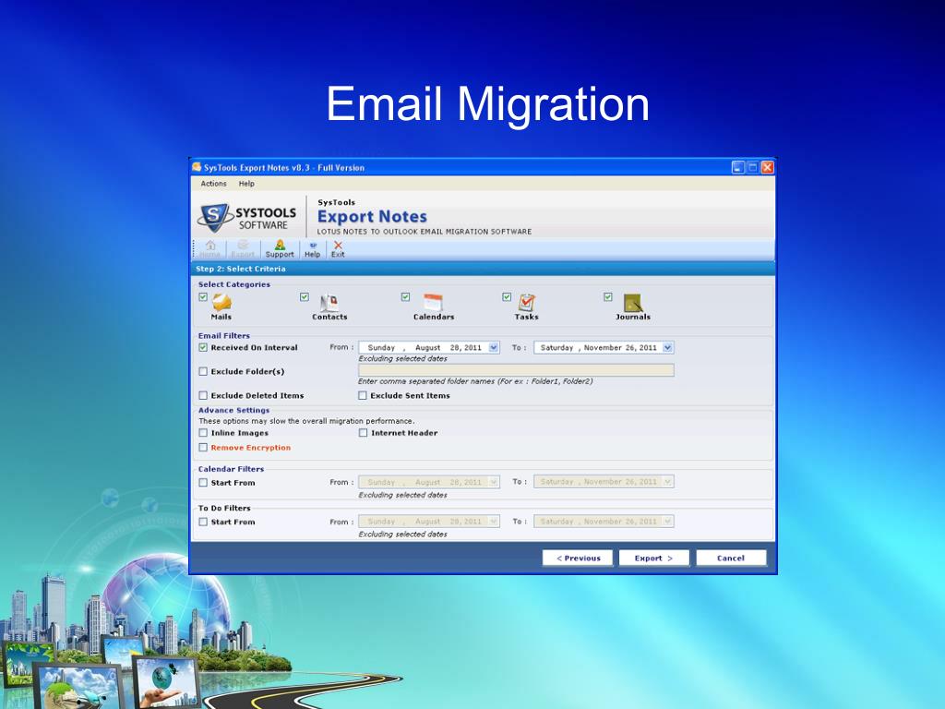Click the Export toolbar icon
This screenshot has height=709, width=945.
[243, 248]
